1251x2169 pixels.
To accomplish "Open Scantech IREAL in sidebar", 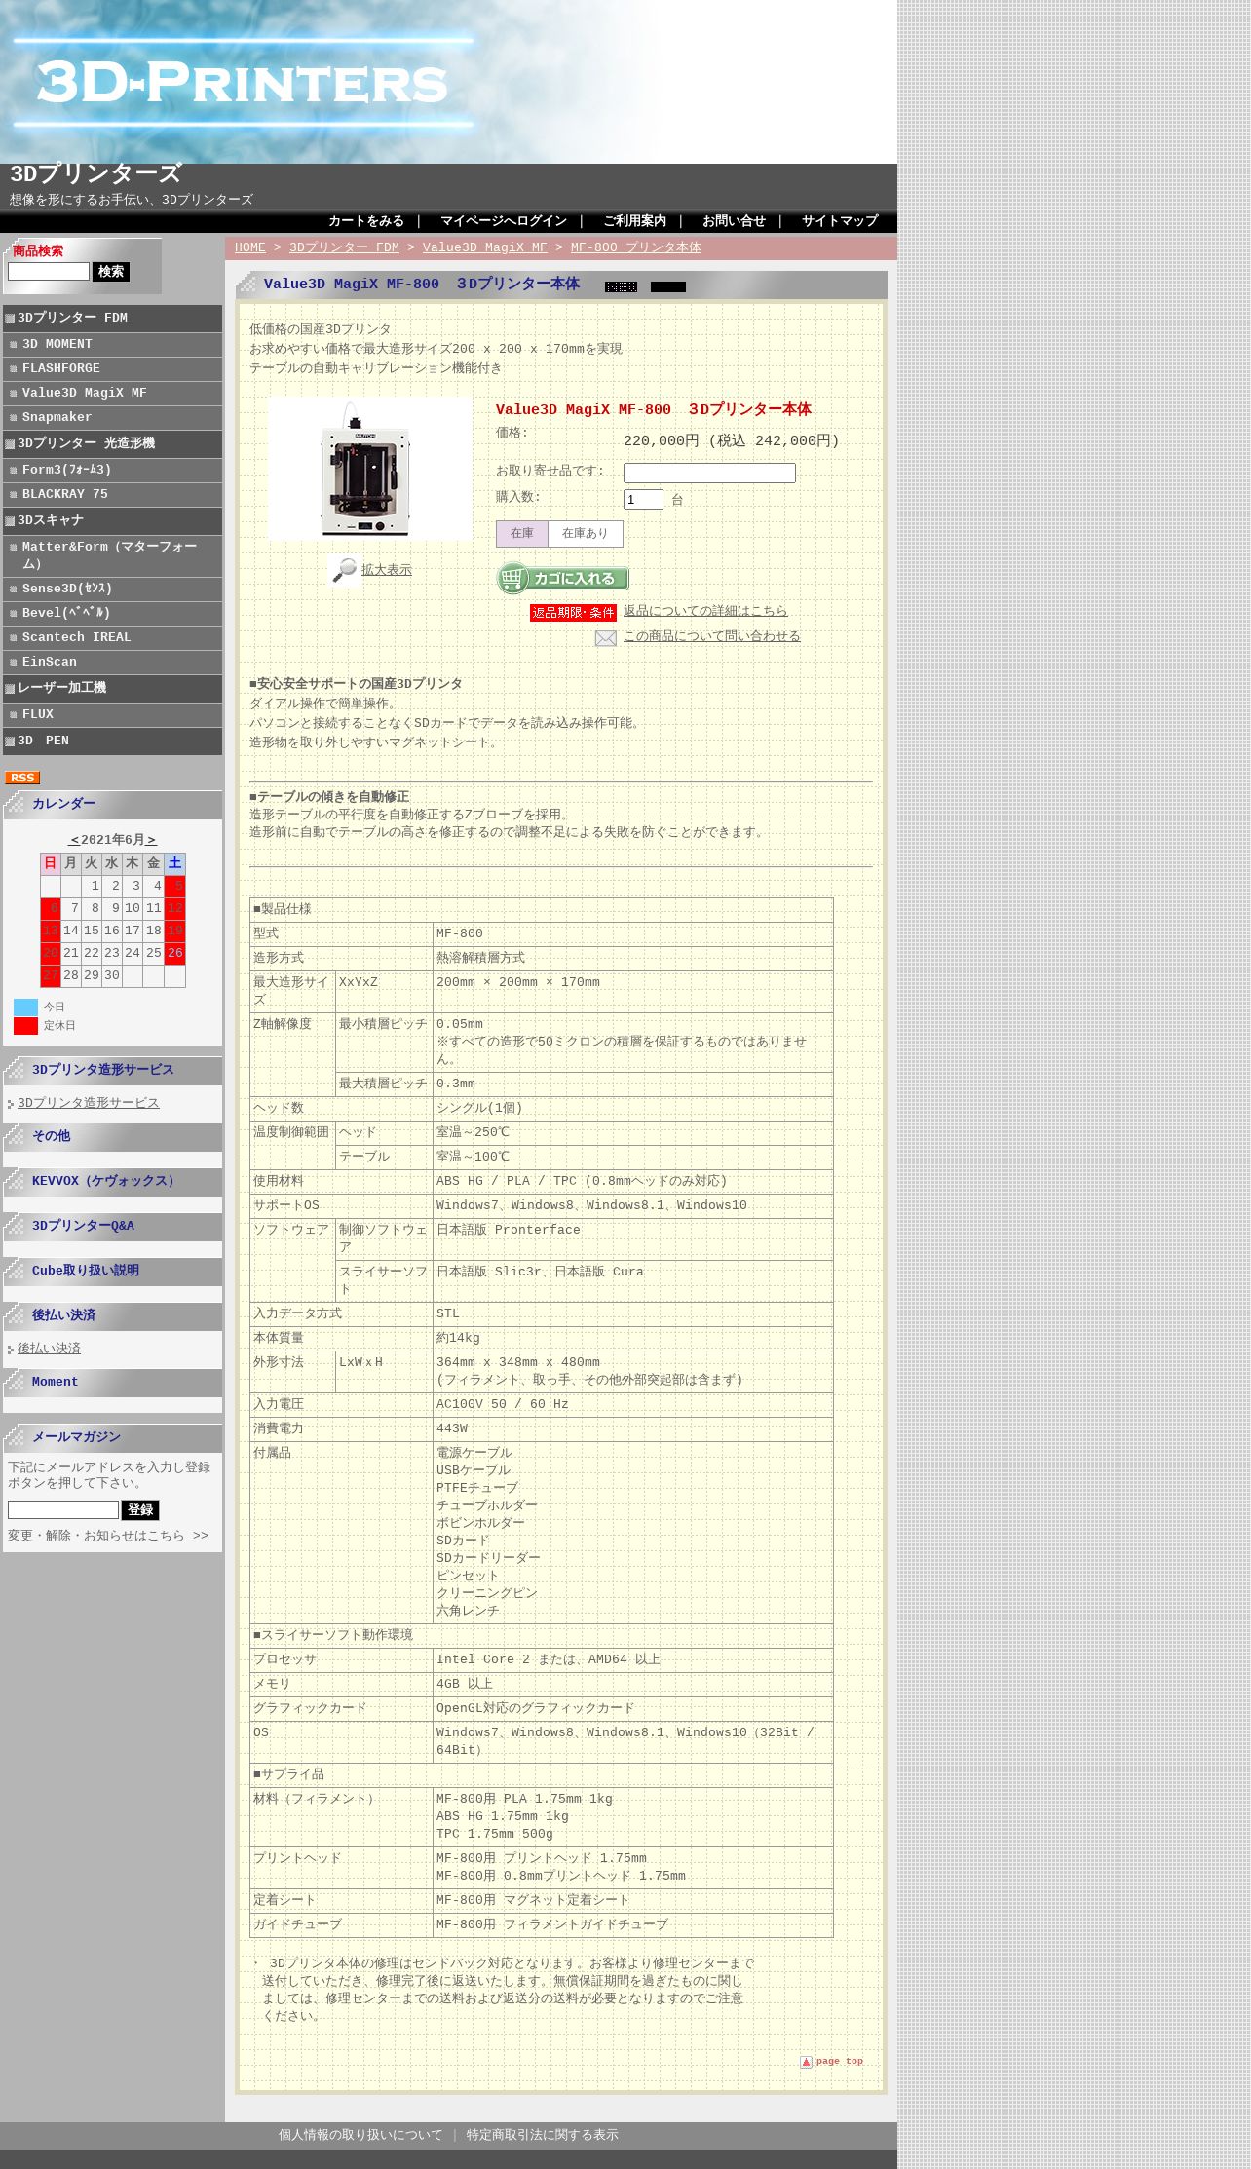I will pos(112,638).
